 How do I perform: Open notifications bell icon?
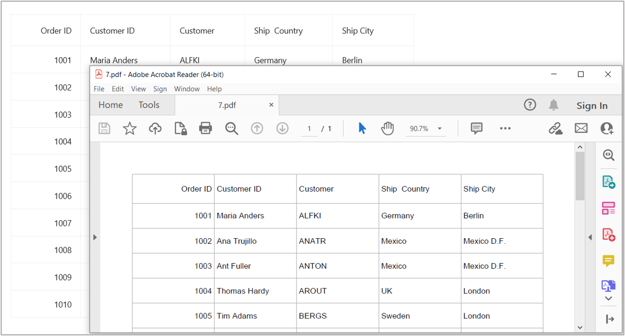(x=553, y=105)
